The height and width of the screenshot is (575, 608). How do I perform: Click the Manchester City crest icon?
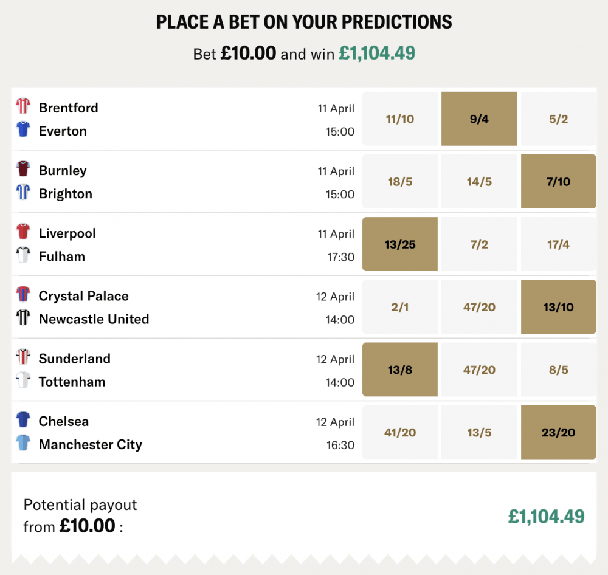24,443
